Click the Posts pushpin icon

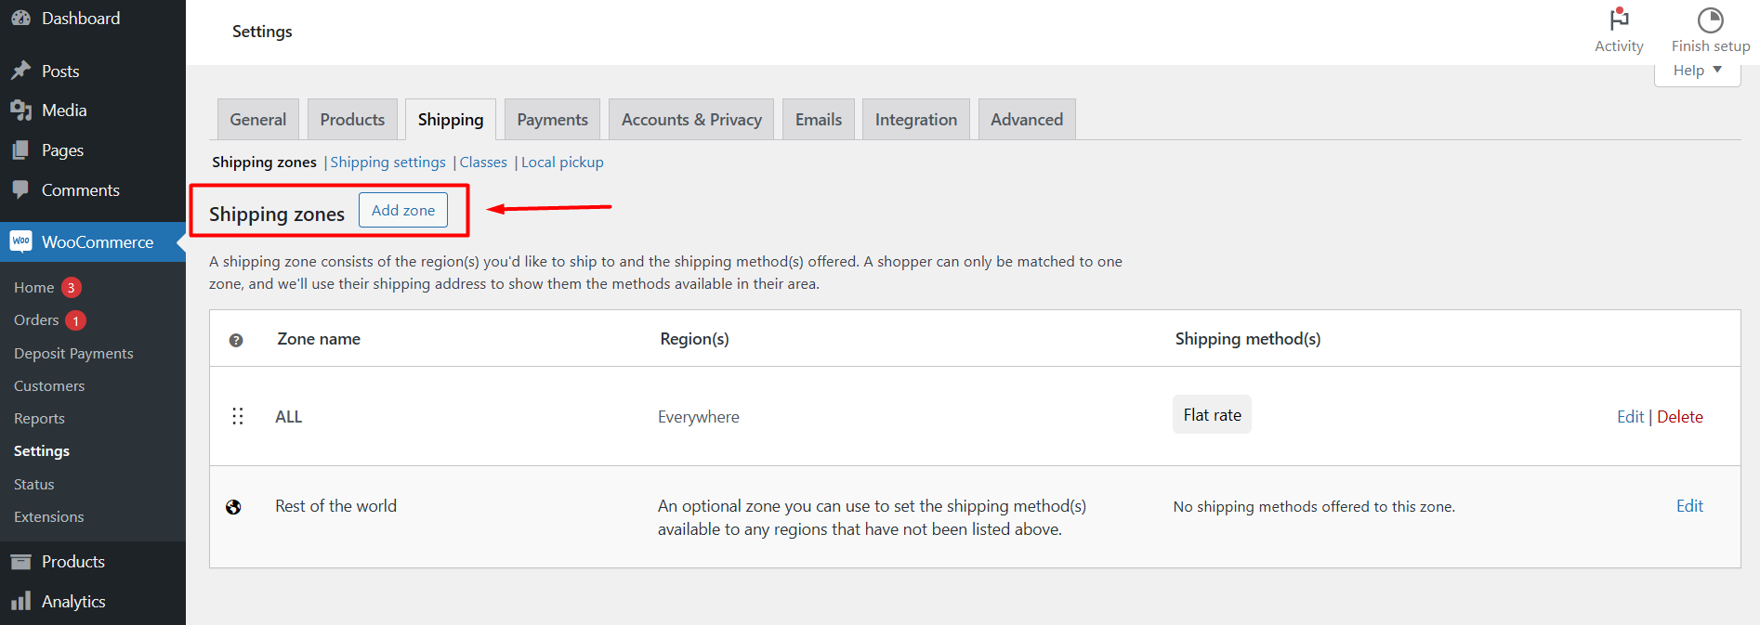pyautogui.click(x=20, y=71)
